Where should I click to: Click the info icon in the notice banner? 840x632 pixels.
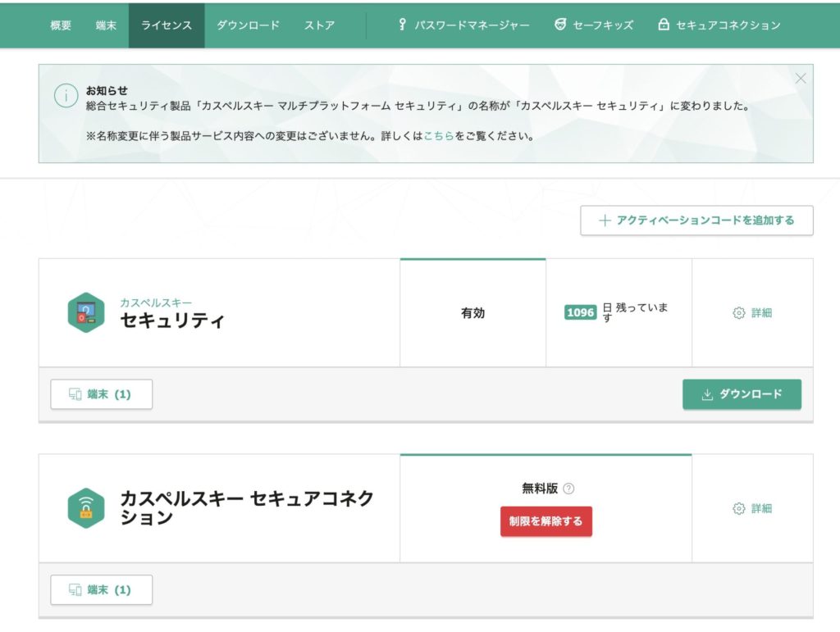(66, 96)
